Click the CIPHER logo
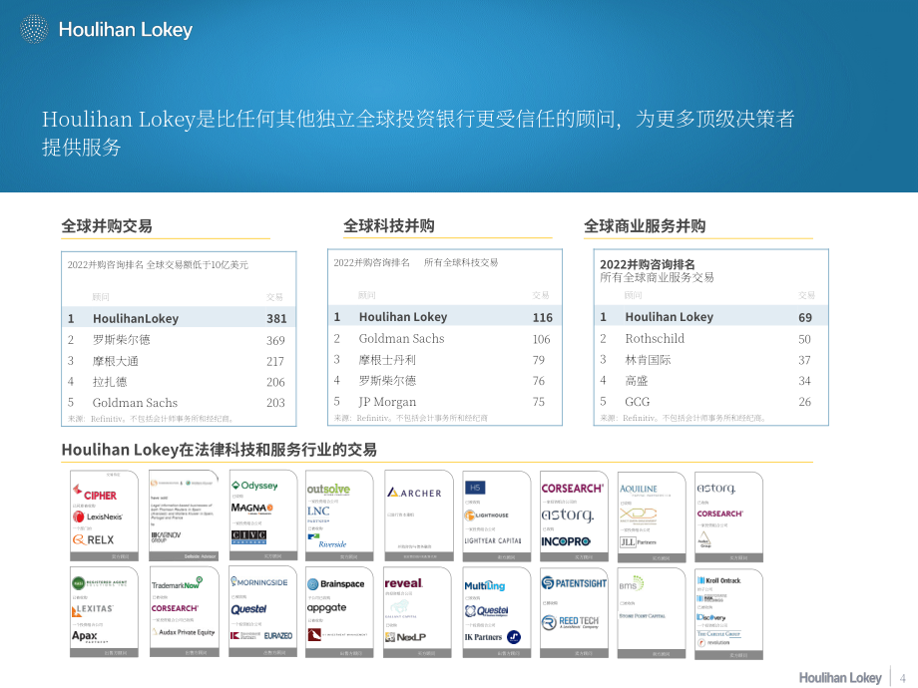The height and width of the screenshot is (688, 918). click(94, 494)
